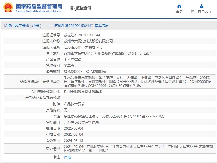Select 生效日期 value 2021-02-04
The height and width of the screenshot is (163, 217).
pos(74,134)
